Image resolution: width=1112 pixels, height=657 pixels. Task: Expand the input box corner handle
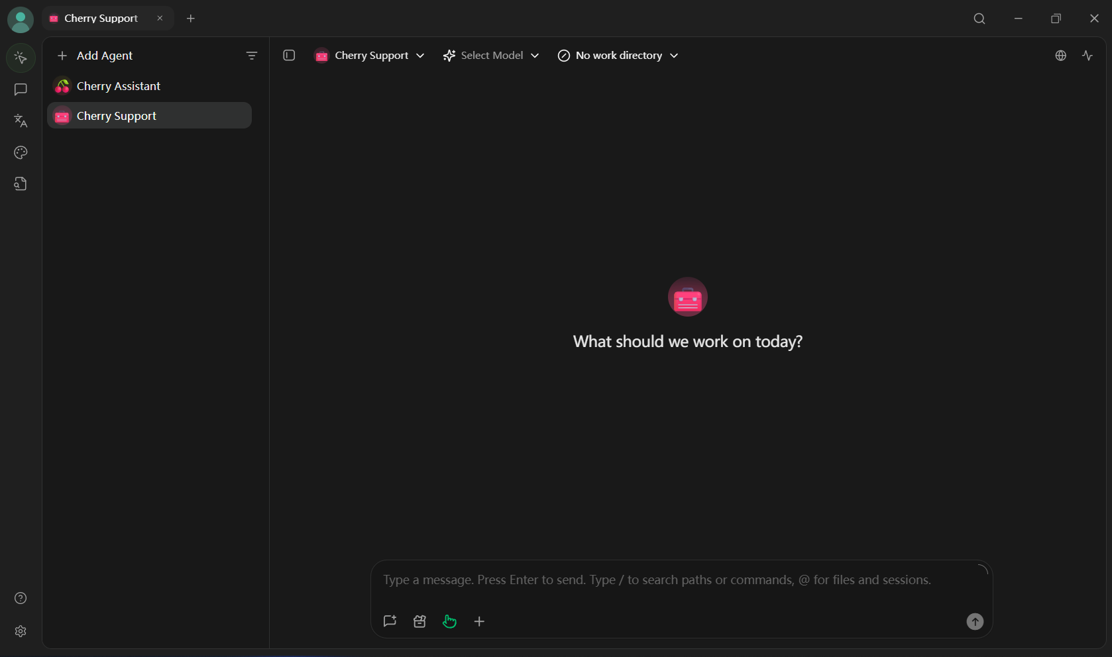click(983, 570)
